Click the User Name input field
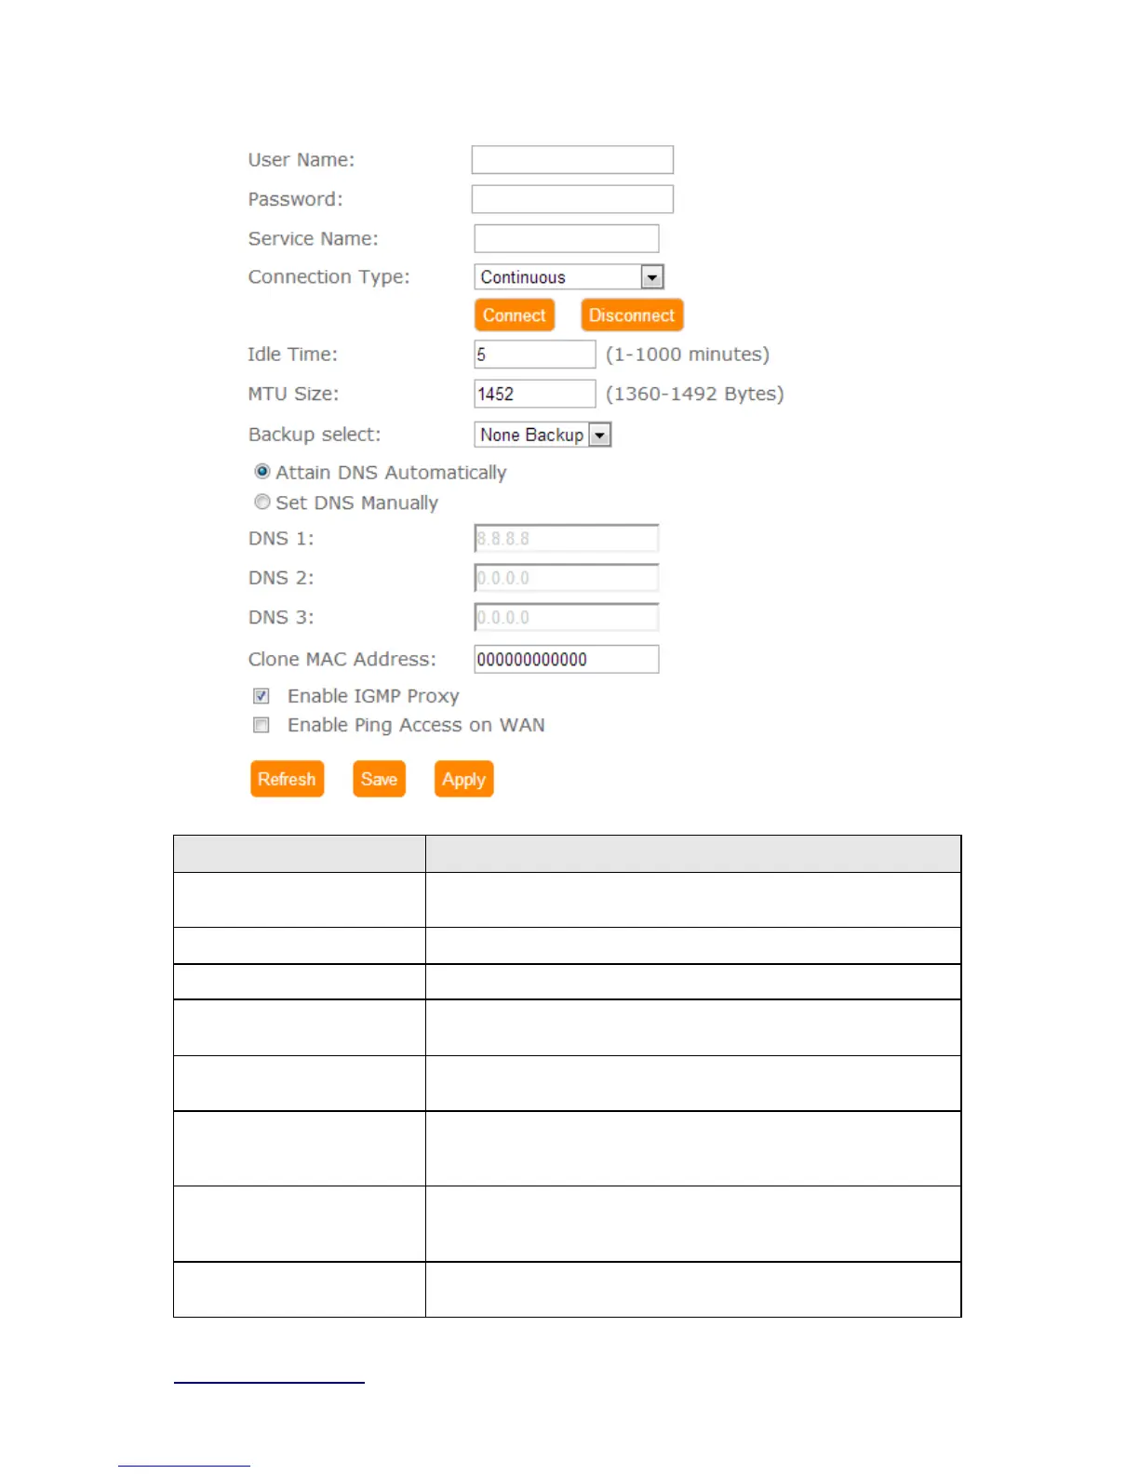This screenshot has width=1139, height=1474. 572,160
